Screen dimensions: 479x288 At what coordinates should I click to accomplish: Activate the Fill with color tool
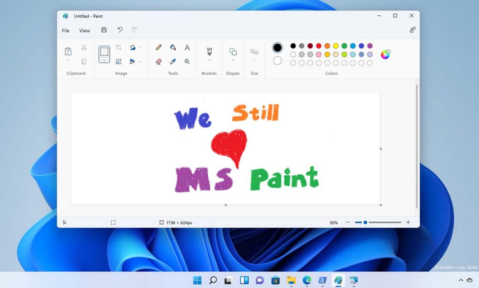click(x=173, y=47)
